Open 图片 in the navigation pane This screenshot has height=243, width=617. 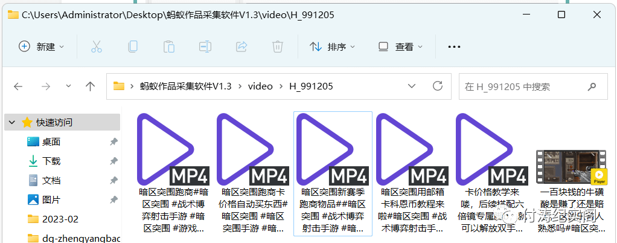(51, 199)
